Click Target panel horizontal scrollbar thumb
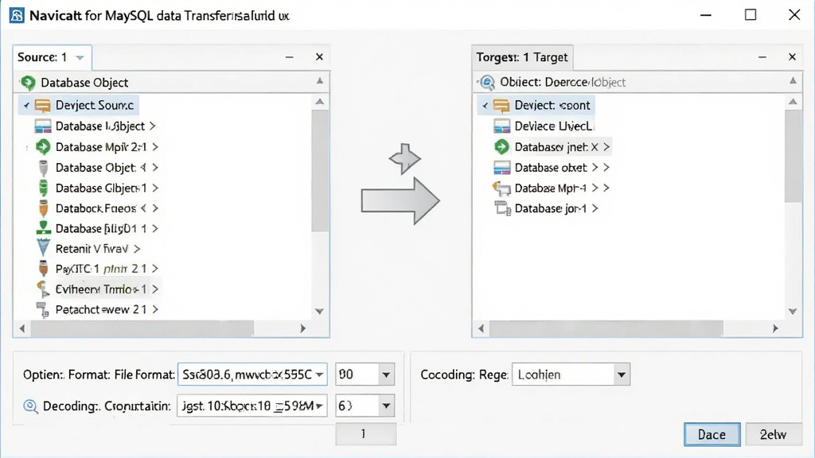 point(606,328)
